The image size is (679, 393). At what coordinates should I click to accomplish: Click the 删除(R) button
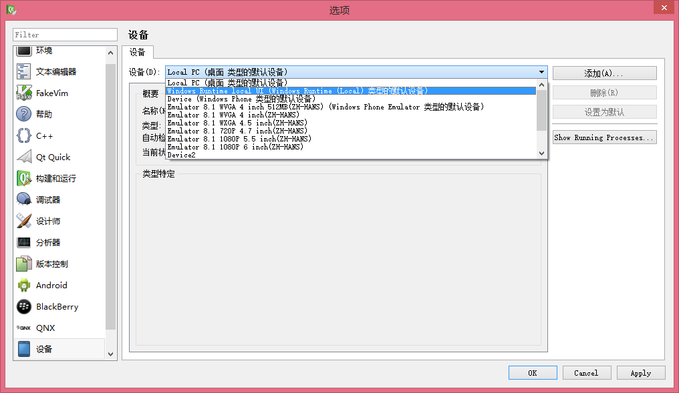pyautogui.click(x=605, y=93)
